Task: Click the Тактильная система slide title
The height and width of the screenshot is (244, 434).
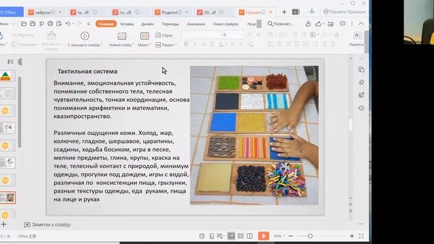Action: tap(87, 71)
